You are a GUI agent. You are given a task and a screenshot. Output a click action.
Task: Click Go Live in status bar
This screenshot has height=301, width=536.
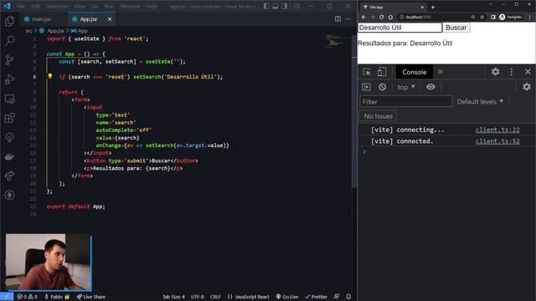tap(287, 297)
